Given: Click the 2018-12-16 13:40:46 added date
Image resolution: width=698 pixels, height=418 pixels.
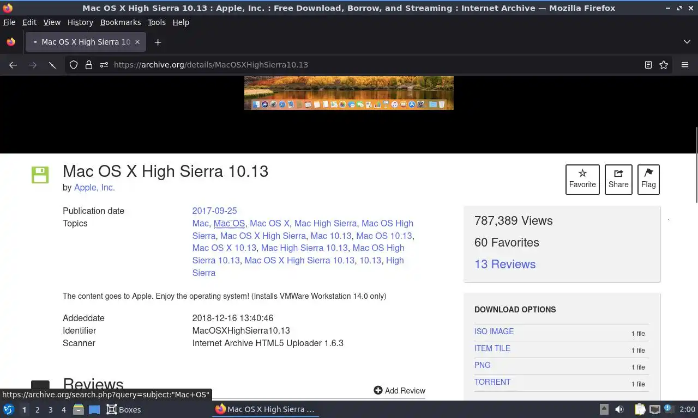Looking at the screenshot, I should 233,318.
